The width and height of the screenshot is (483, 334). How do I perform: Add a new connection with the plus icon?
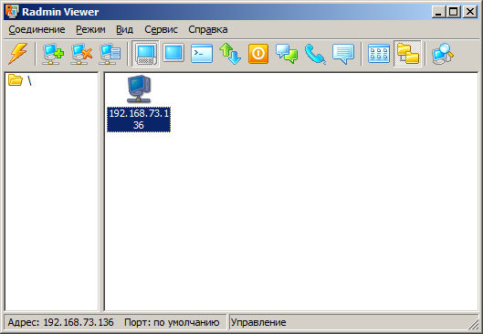pos(53,54)
